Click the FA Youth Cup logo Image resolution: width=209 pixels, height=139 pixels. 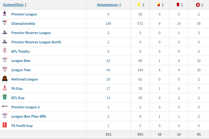coord(5,125)
